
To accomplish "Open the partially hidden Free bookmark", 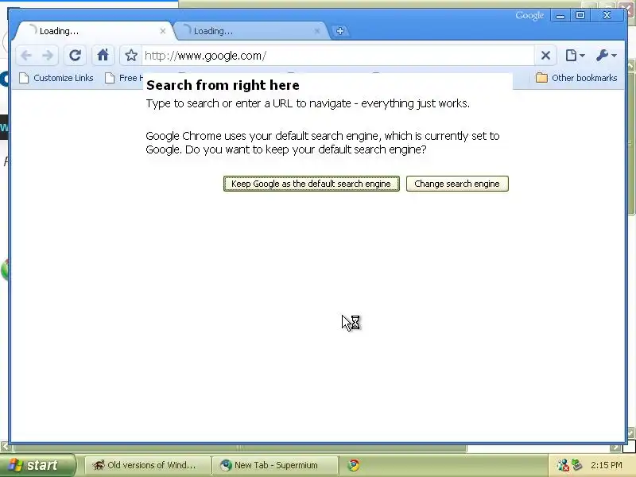I will [x=124, y=78].
